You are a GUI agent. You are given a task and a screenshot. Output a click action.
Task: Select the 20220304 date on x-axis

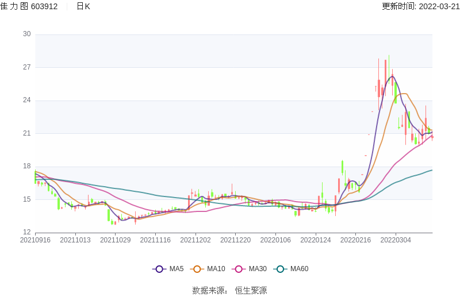tap(395, 240)
